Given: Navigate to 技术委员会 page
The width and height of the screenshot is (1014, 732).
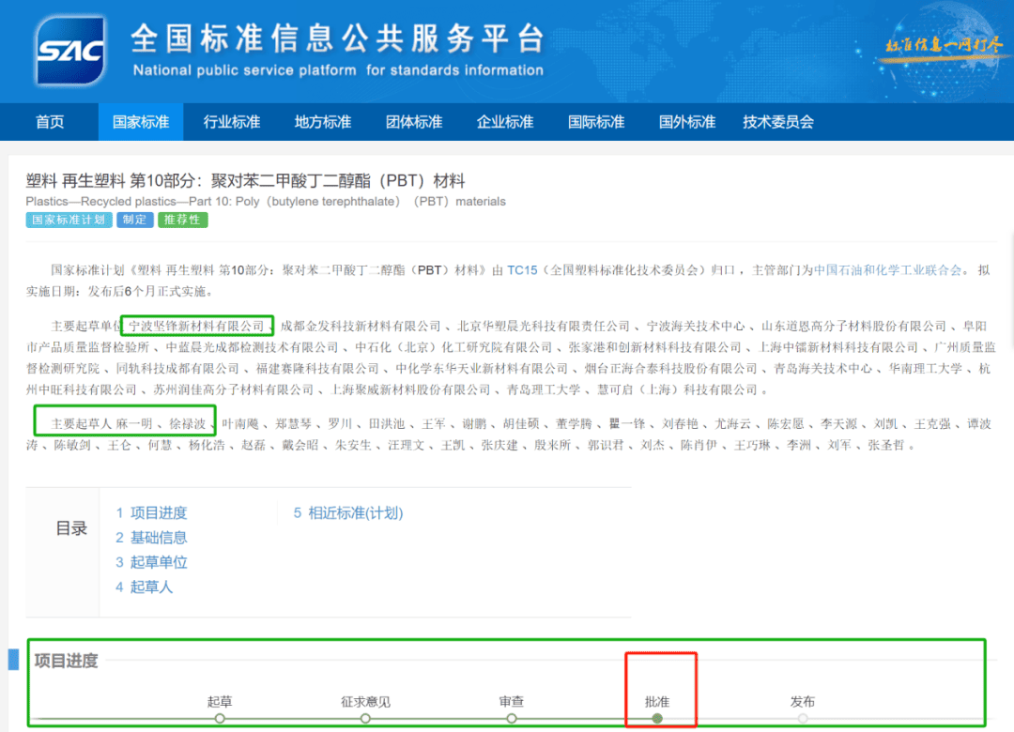Looking at the screenshot, I should (778, 122).
